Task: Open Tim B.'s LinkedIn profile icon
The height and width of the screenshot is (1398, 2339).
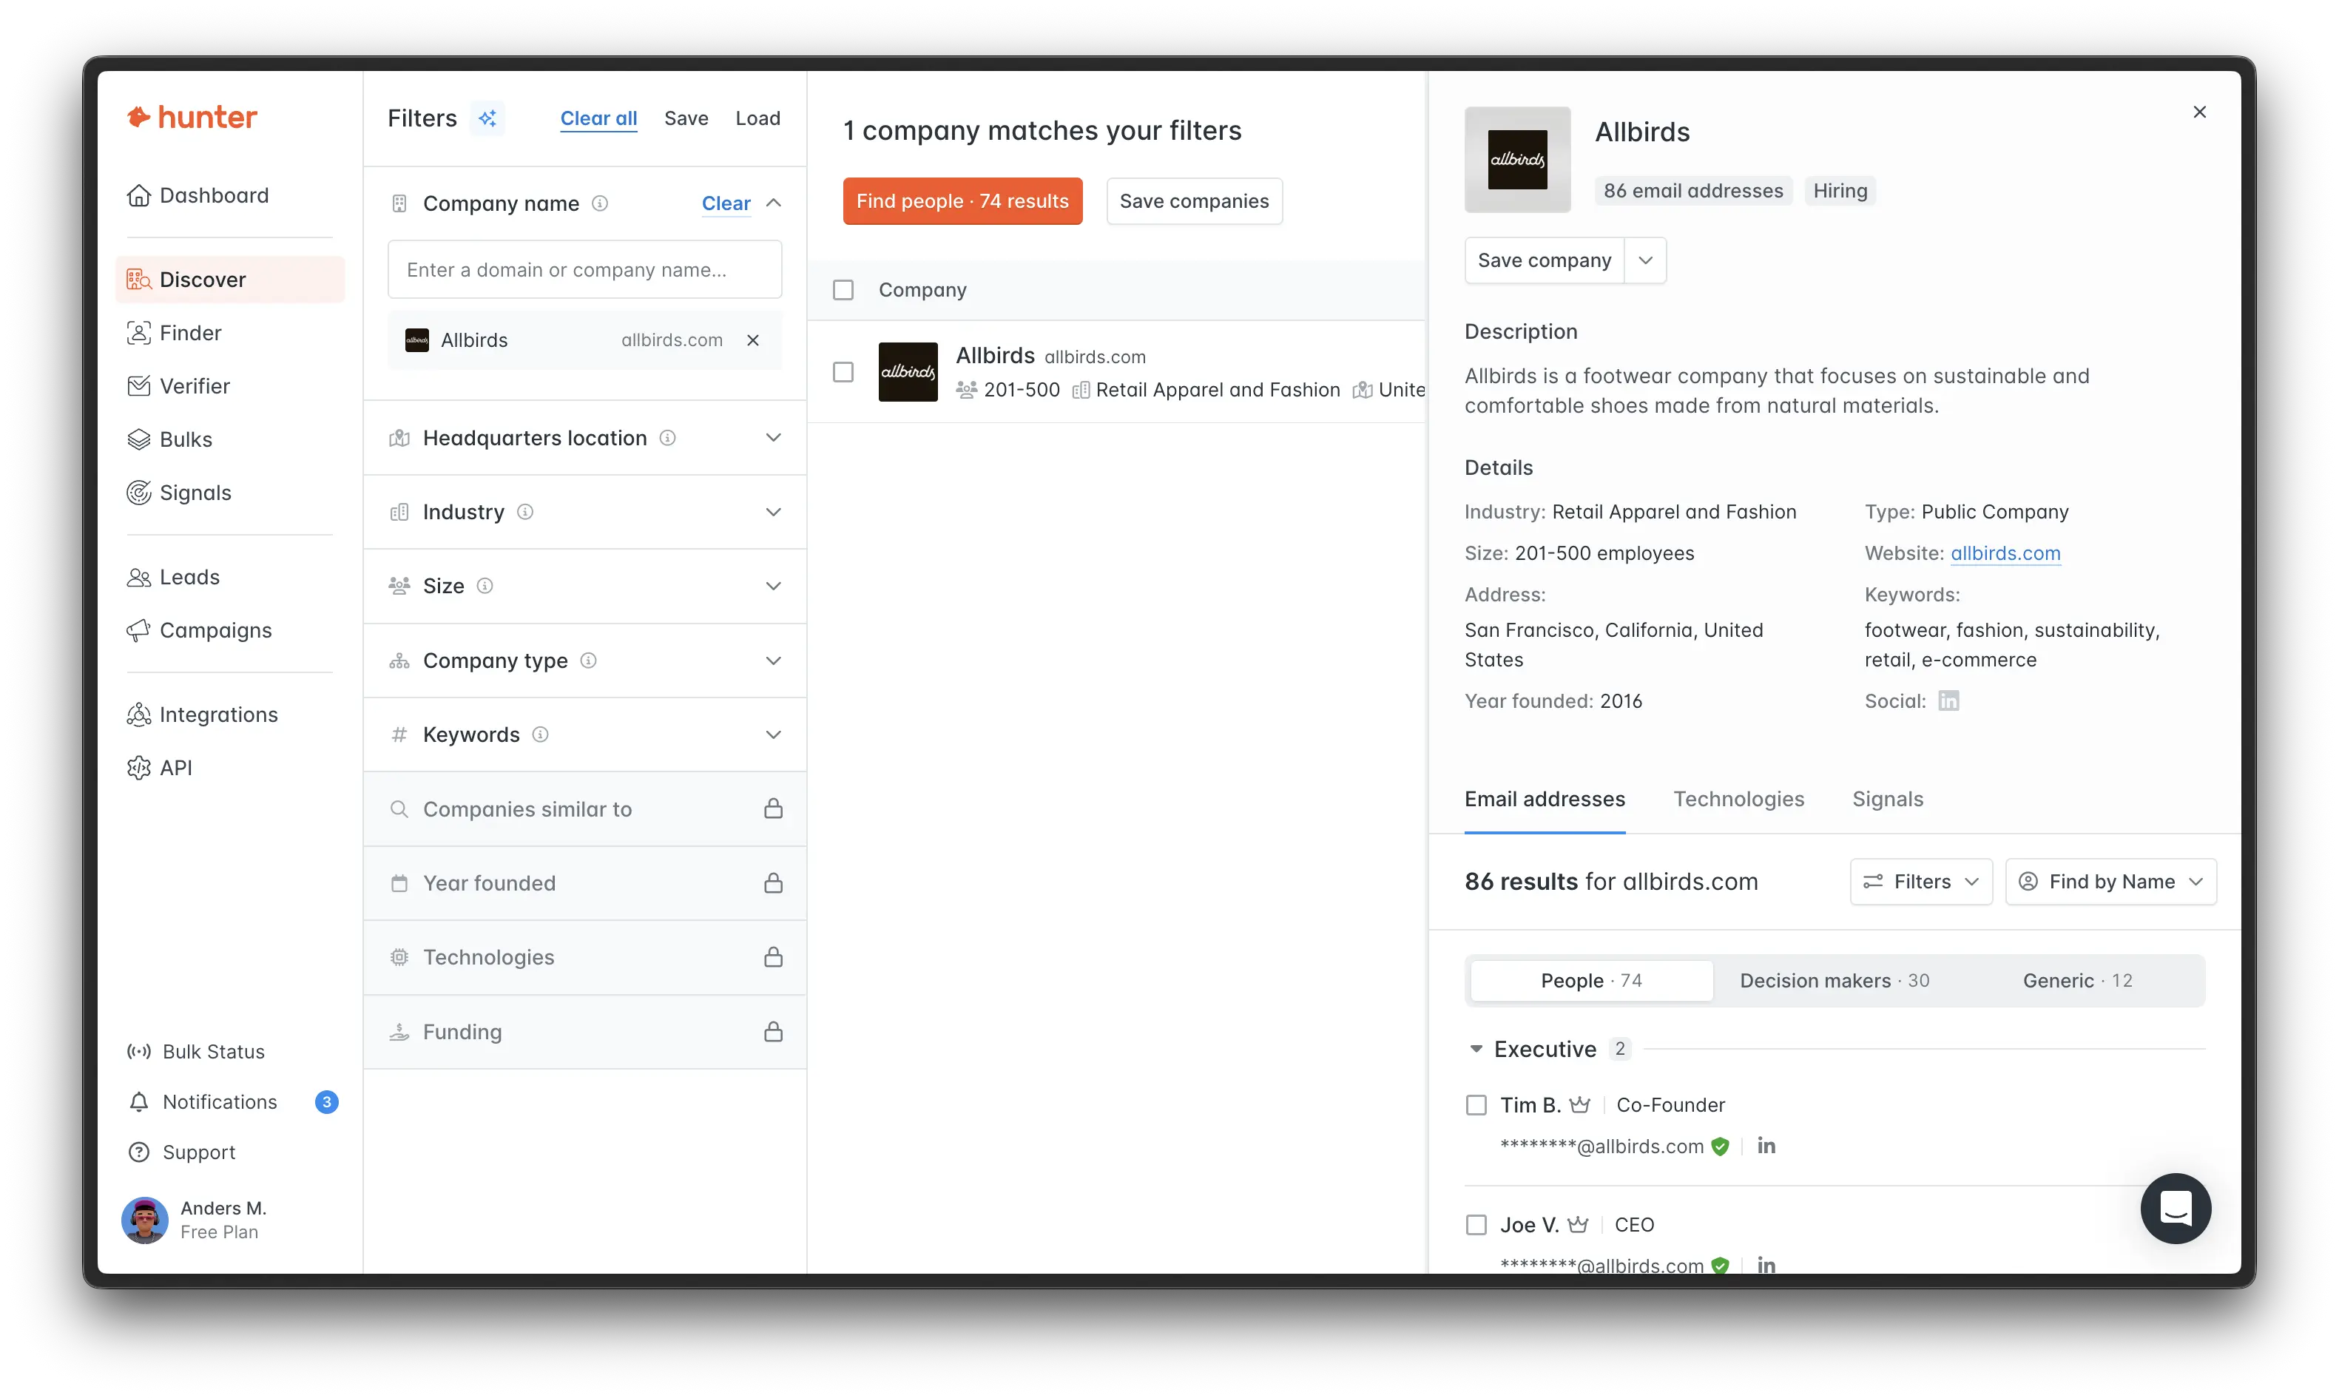Action: point(1766,1146)
